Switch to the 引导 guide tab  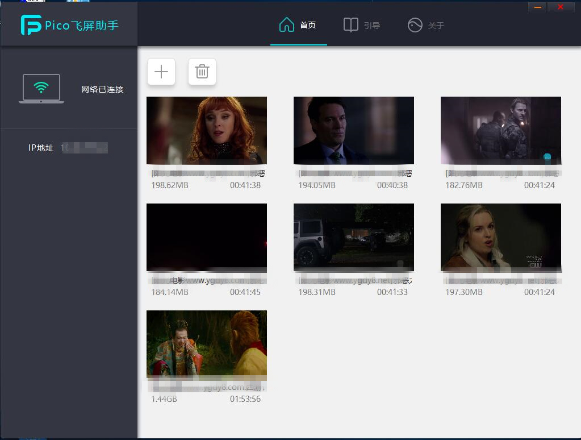[362, 25]
